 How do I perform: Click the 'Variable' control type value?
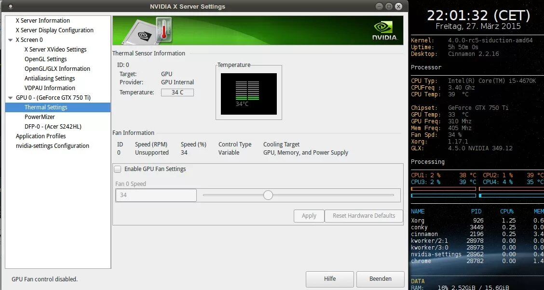(229, 153)
